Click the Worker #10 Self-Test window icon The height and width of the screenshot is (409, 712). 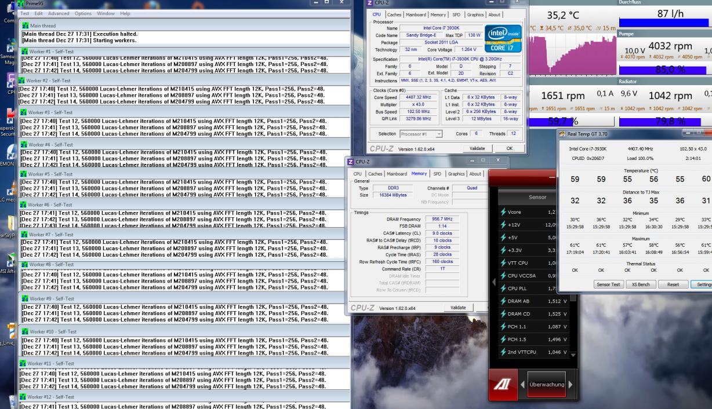point(25,331)
